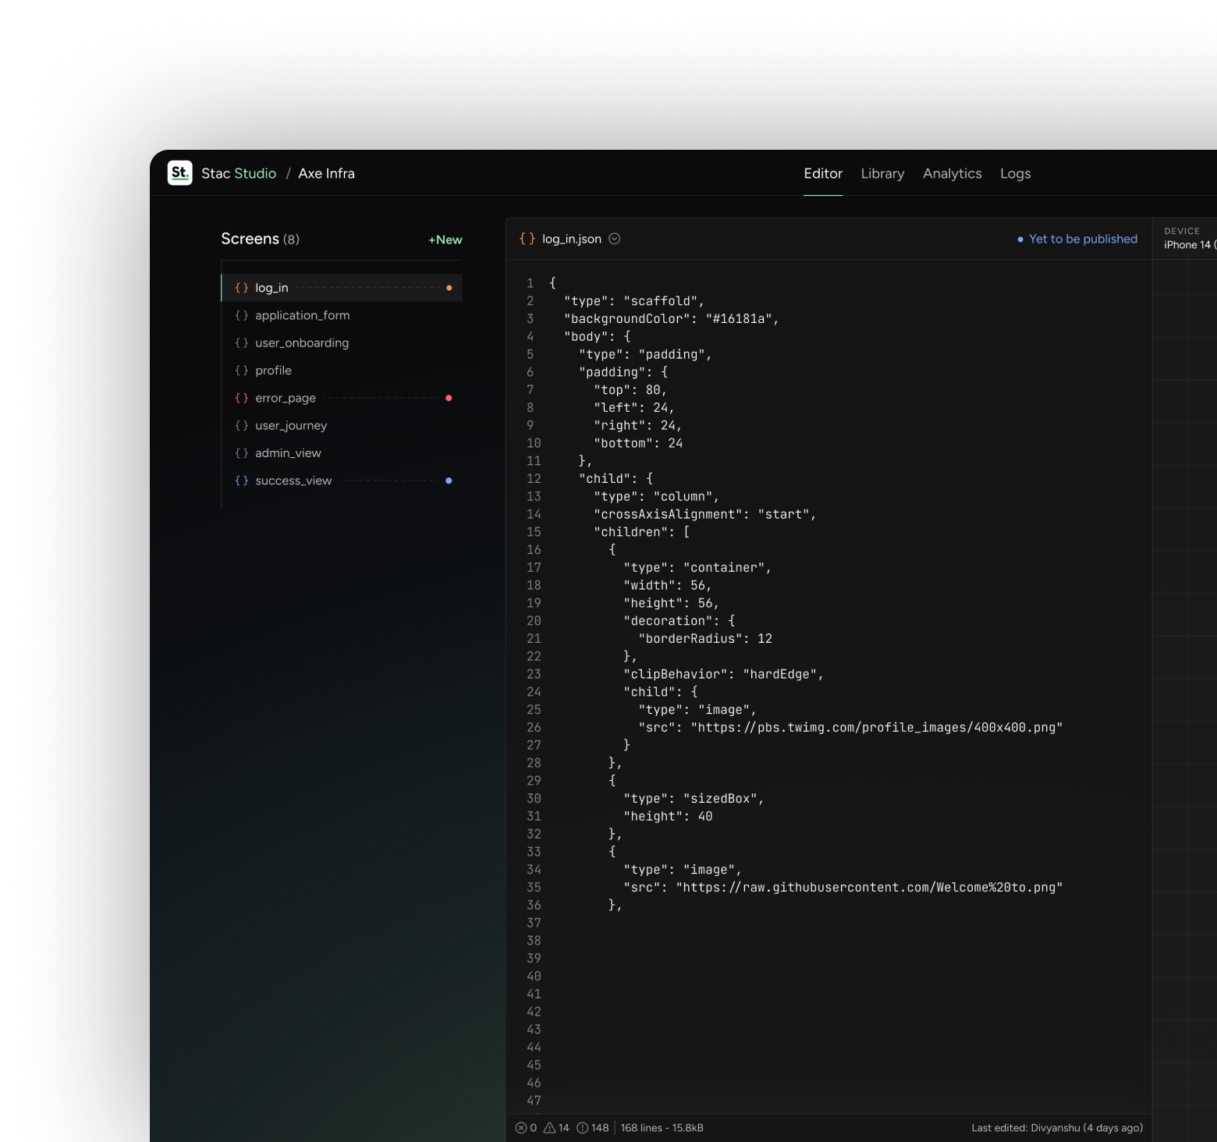Screen dimensions: 1217x1142
Task: Open the log_in.json file dropdown chevron
Action: pyautogui.click(x=615, y=239)
